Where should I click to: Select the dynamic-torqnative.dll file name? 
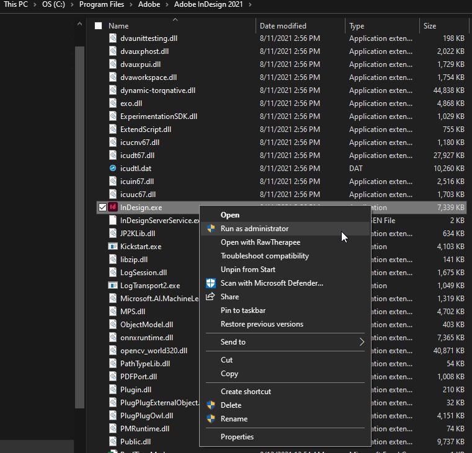click(x=158, y=90)
